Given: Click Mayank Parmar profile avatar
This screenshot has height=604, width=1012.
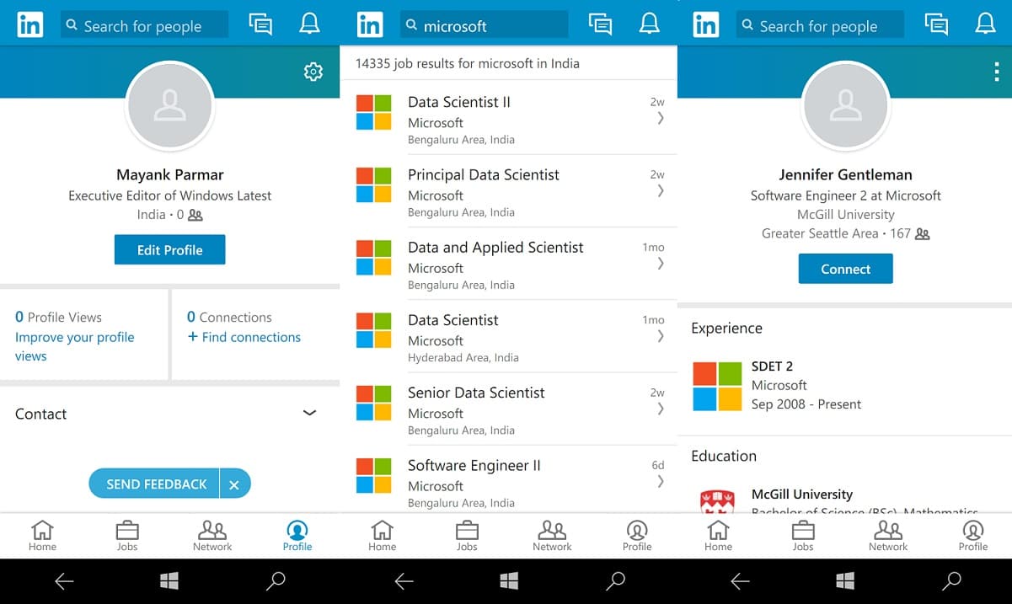Looking at the screenshot, I should [169, 106].
